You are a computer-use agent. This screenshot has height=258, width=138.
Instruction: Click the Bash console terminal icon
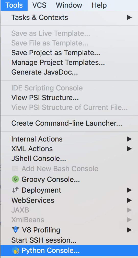(x=15, y=169)
